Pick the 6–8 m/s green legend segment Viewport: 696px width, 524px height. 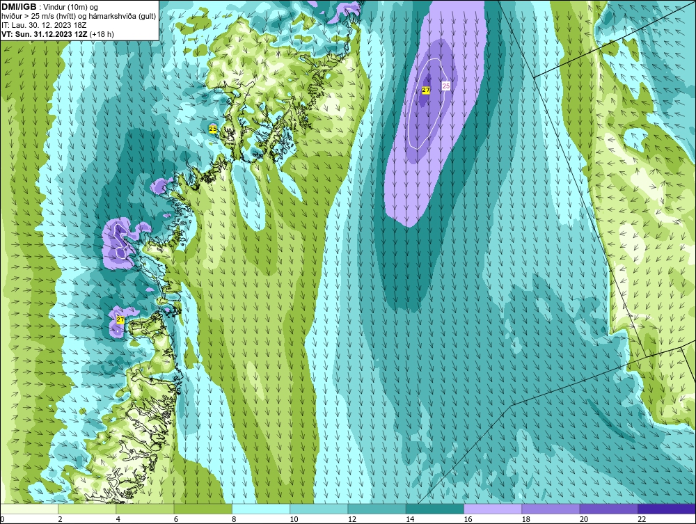[x=203, y=509]
